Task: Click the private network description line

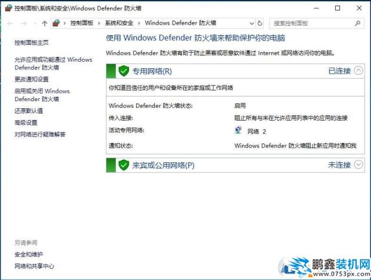Action: [x=171, y=88]
